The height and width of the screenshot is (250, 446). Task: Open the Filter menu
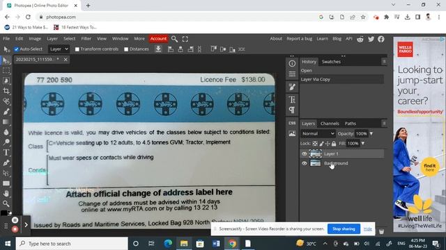pos(86,39)
